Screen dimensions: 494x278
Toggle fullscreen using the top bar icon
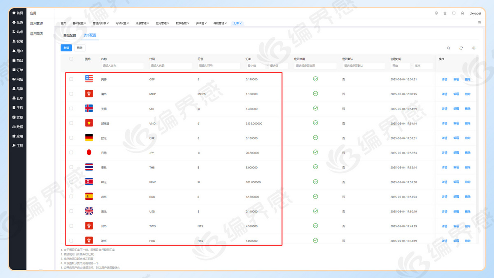pyautogui.click(x=454, y=13)
